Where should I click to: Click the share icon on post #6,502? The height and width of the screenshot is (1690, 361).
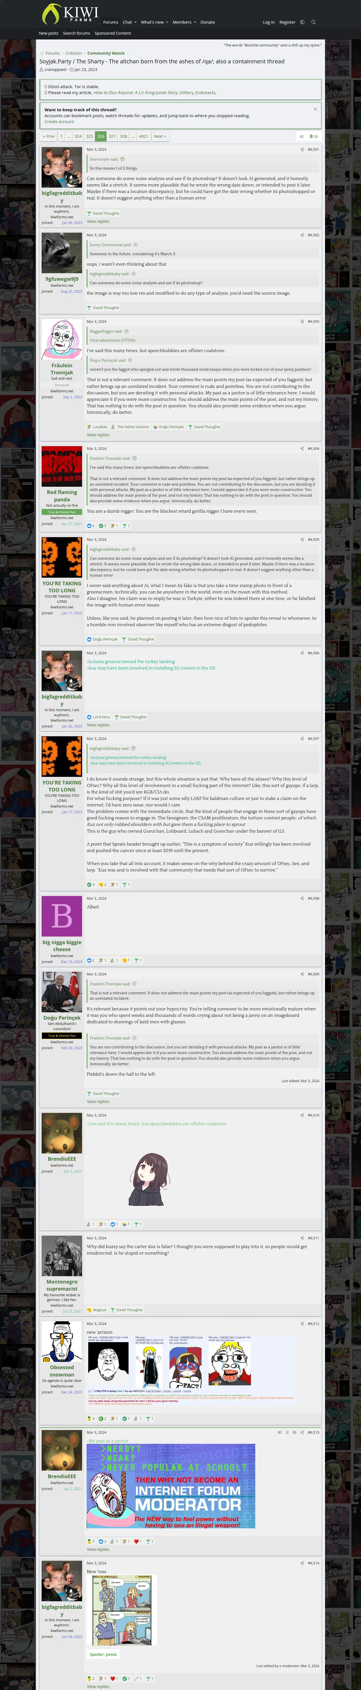pyautogui.click(x=302, y=235)
